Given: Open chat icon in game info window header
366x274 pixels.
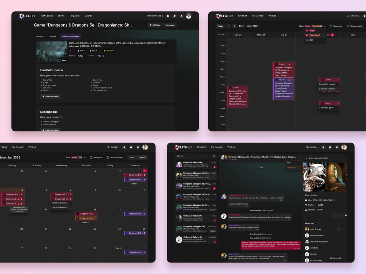Looking at the screenshot, I should coord(175,16).
